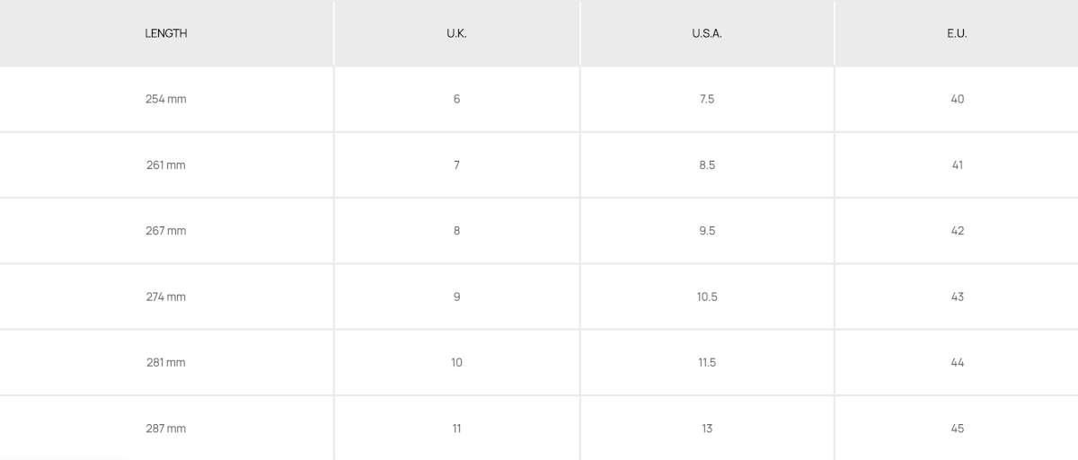Click U.S.A. size 7.5 cell
This screenshot has width=1078, height=460.
point(707,99)
